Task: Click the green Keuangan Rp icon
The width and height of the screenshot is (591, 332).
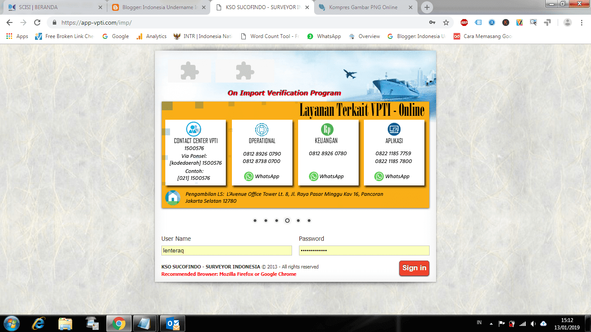Action: [x=328, y=129]
